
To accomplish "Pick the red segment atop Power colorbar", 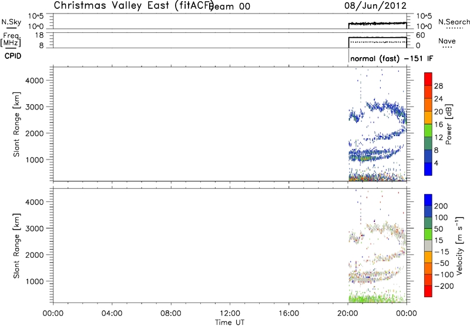I will (x=428, y=79).
